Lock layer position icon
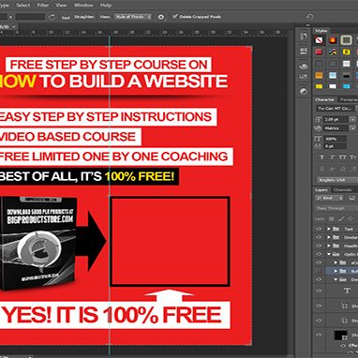Screen dimensions: 358x358 pyautogui.click(x=351, y=219)
